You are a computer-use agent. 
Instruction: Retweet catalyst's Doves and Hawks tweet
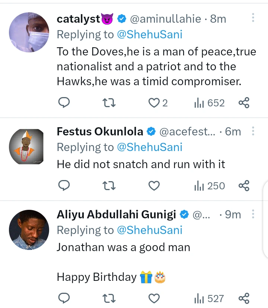pyautogui.click(x=109, y=103)
